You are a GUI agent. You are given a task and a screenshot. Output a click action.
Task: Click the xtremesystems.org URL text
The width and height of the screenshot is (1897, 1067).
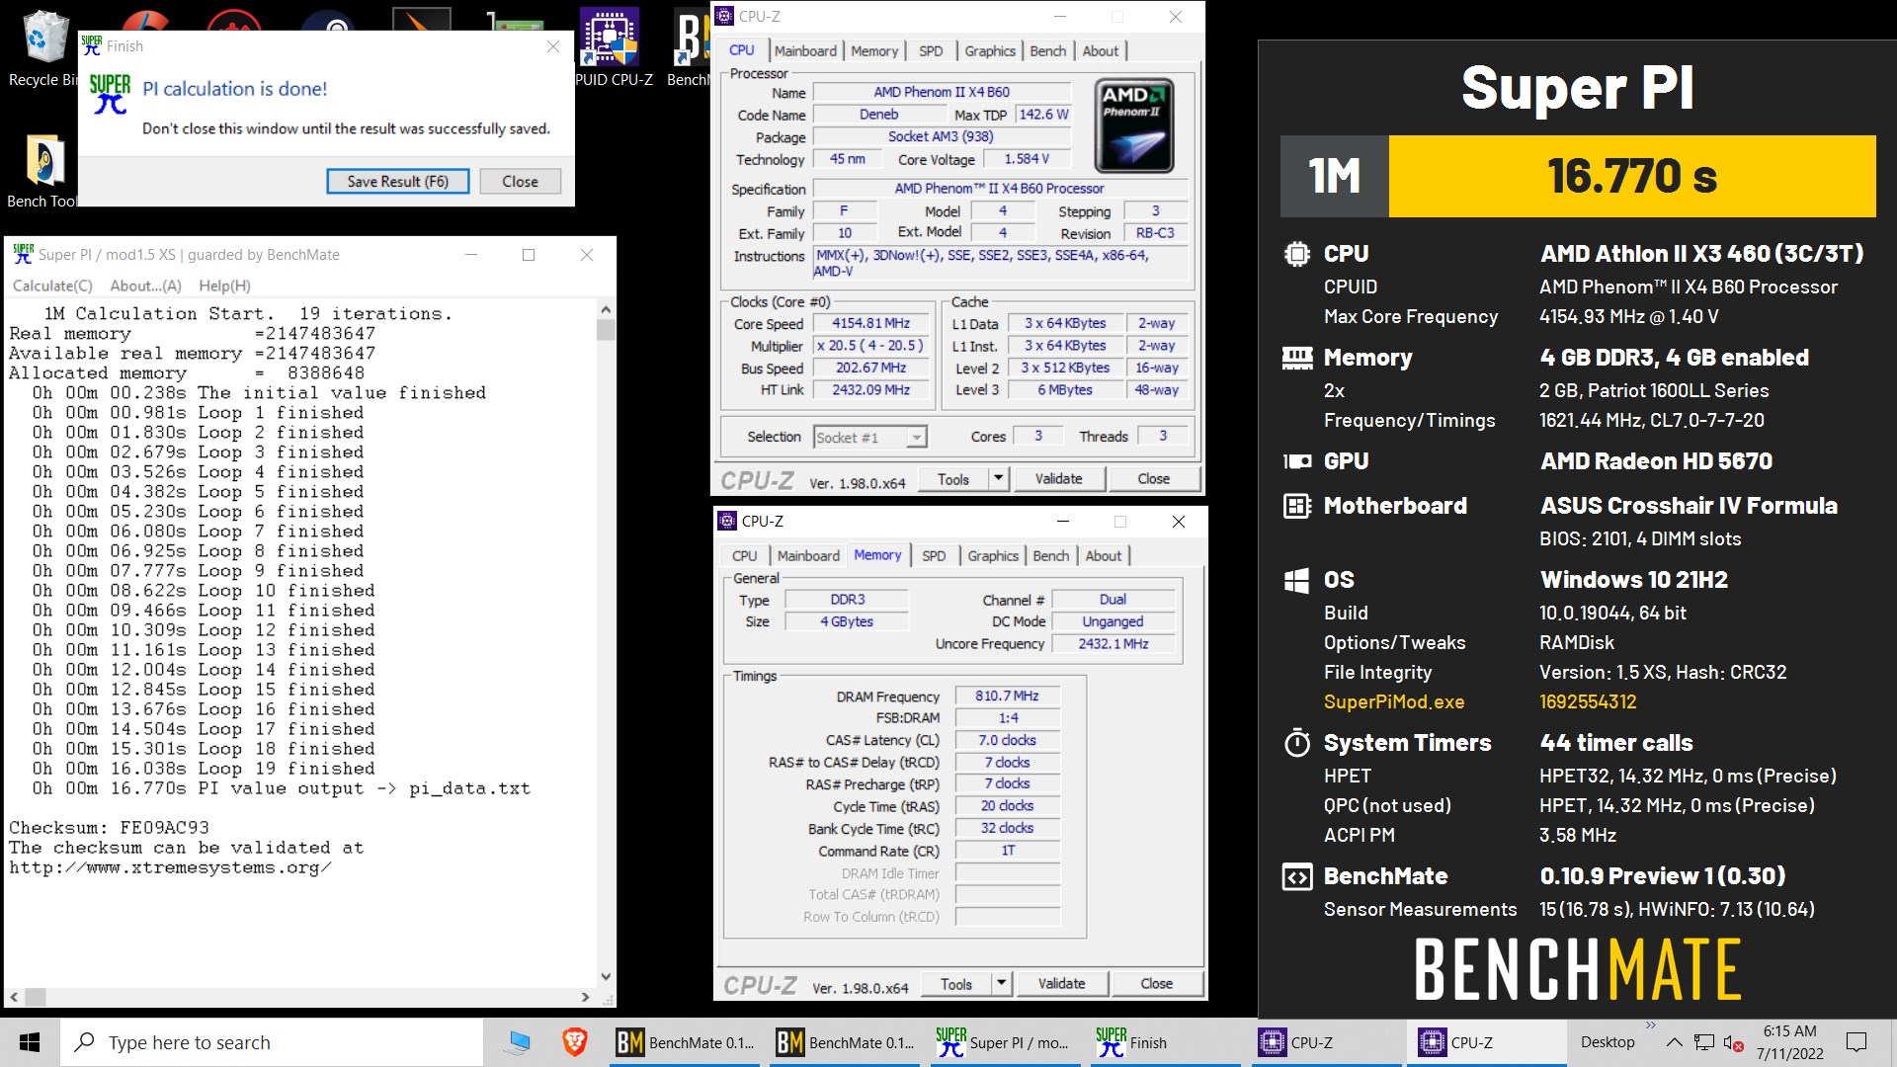point(170,867)
